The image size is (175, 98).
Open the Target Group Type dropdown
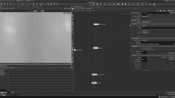[145, 41]
